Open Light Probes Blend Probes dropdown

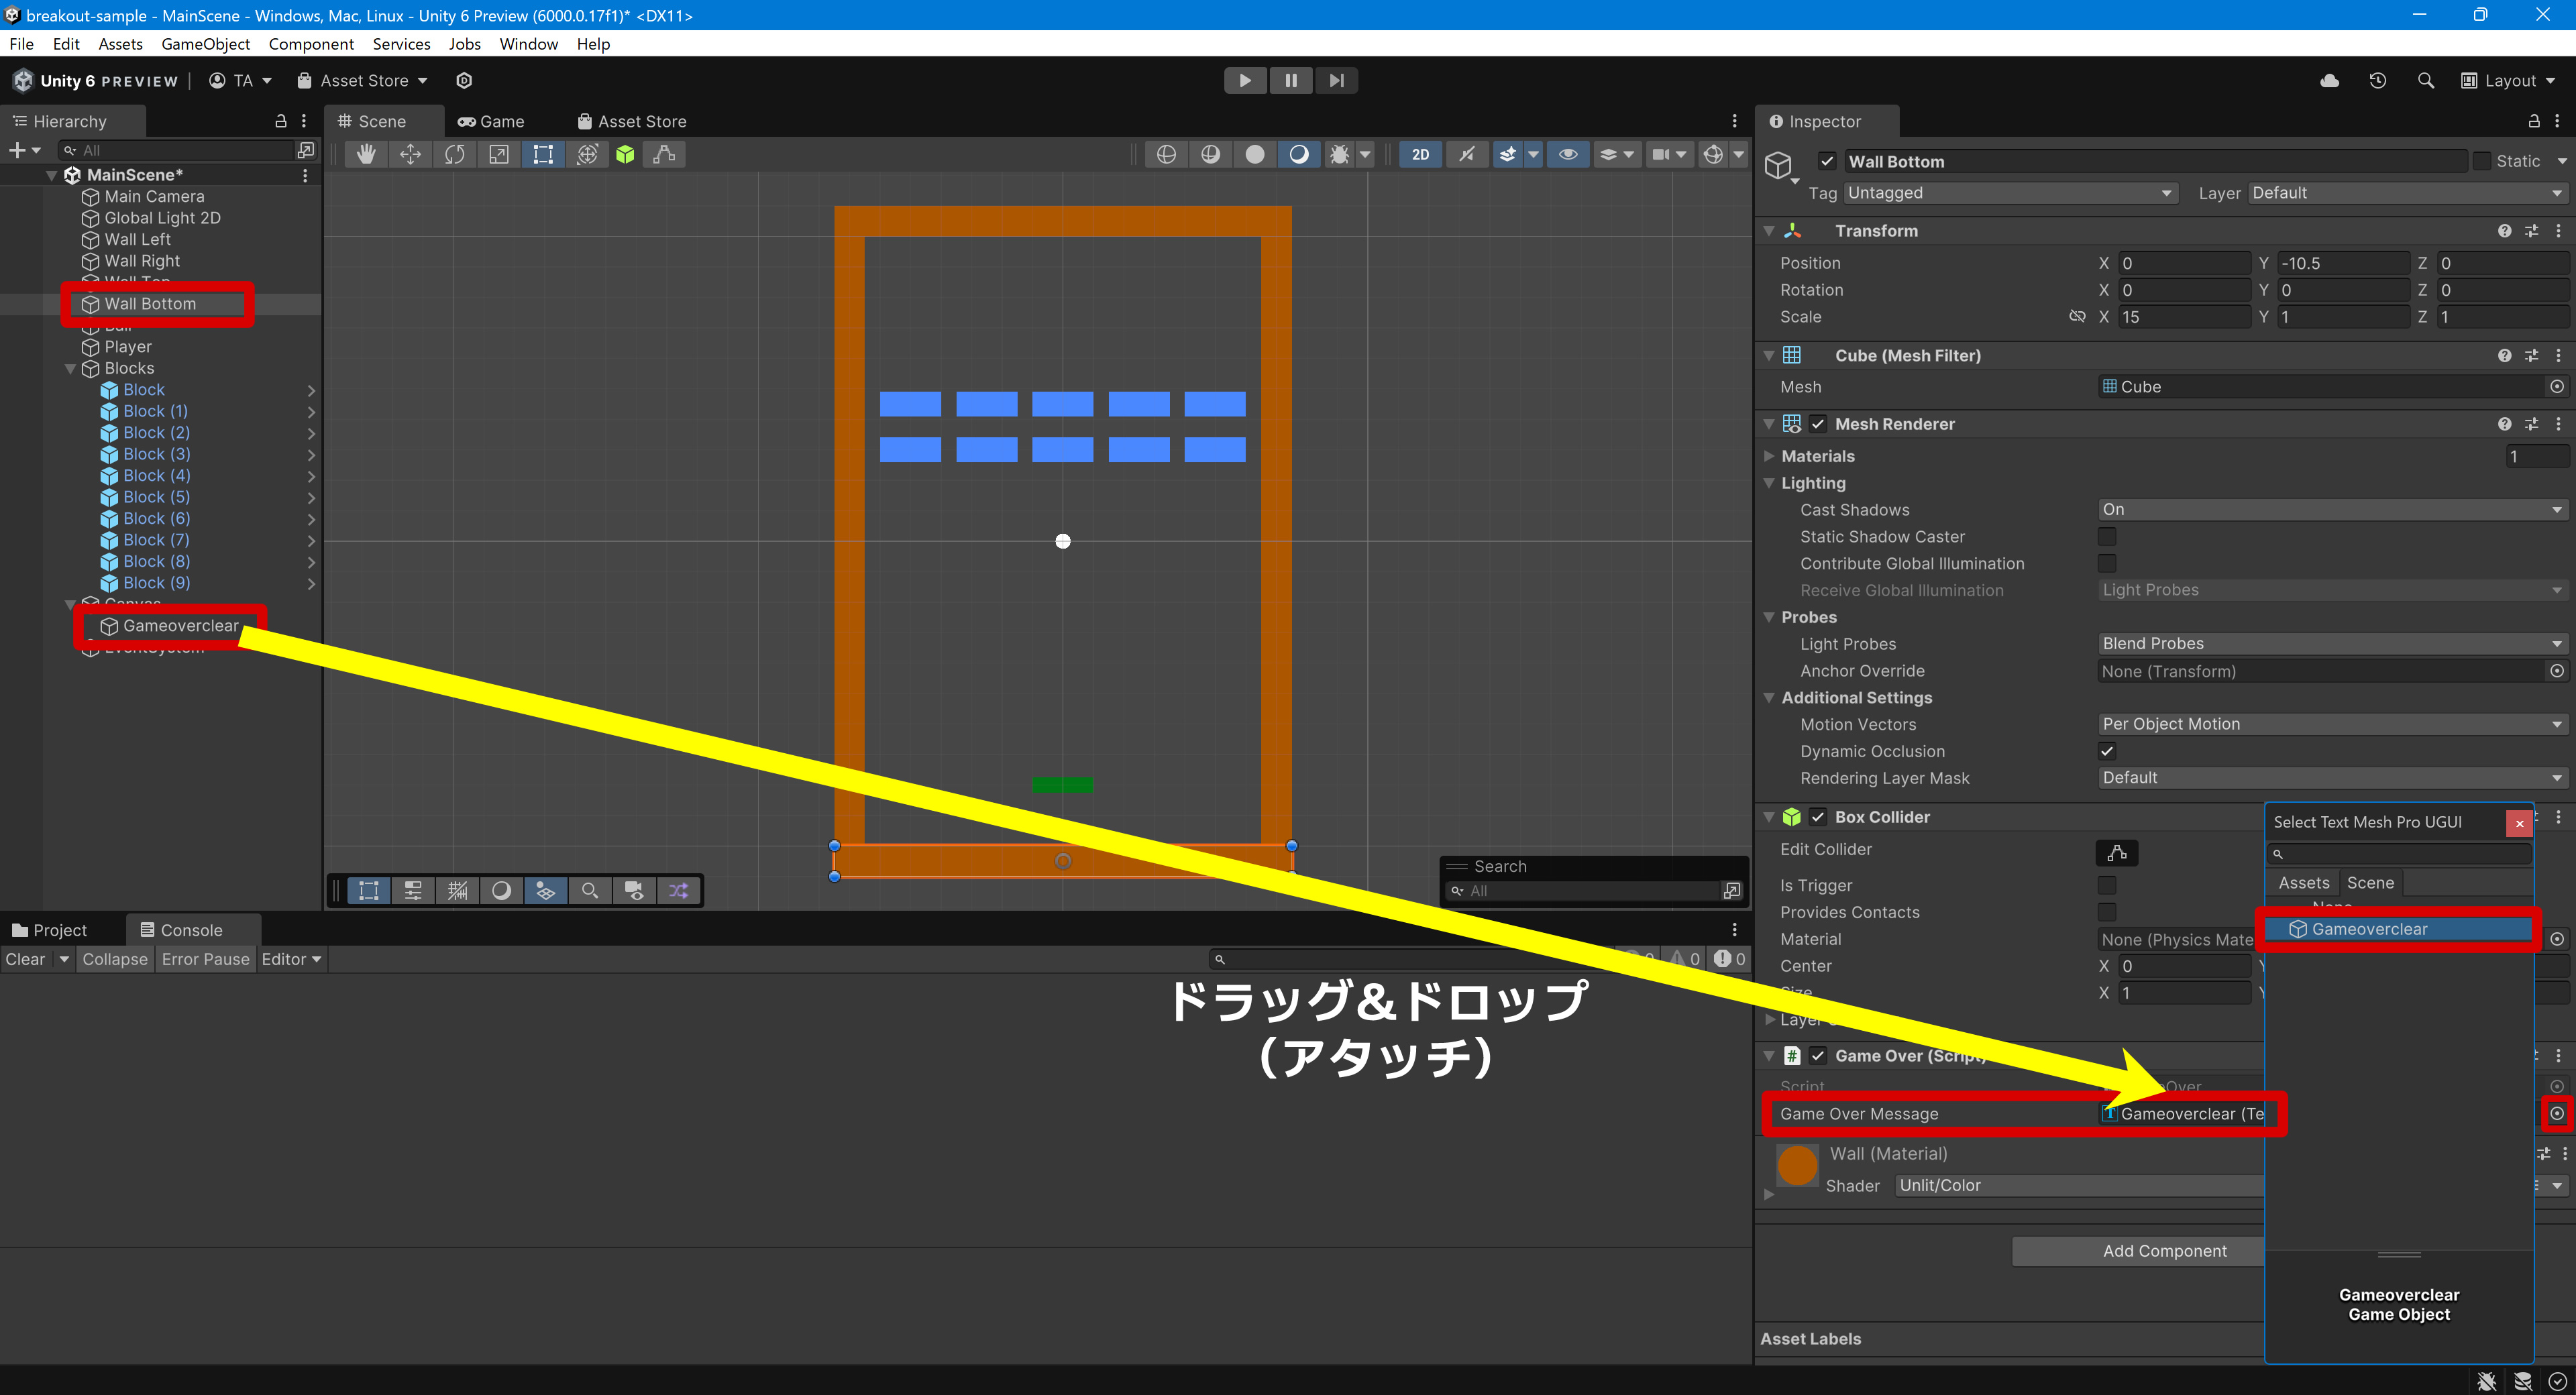(2332, 644)
